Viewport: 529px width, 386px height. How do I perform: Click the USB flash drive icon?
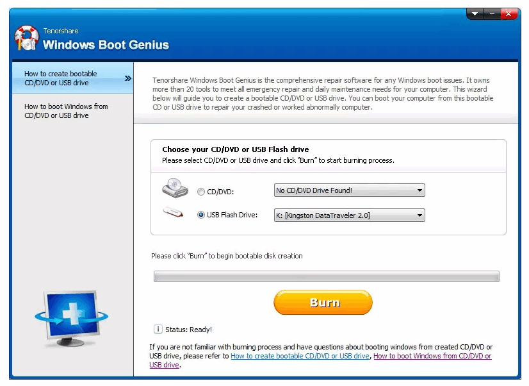point(174,212)
